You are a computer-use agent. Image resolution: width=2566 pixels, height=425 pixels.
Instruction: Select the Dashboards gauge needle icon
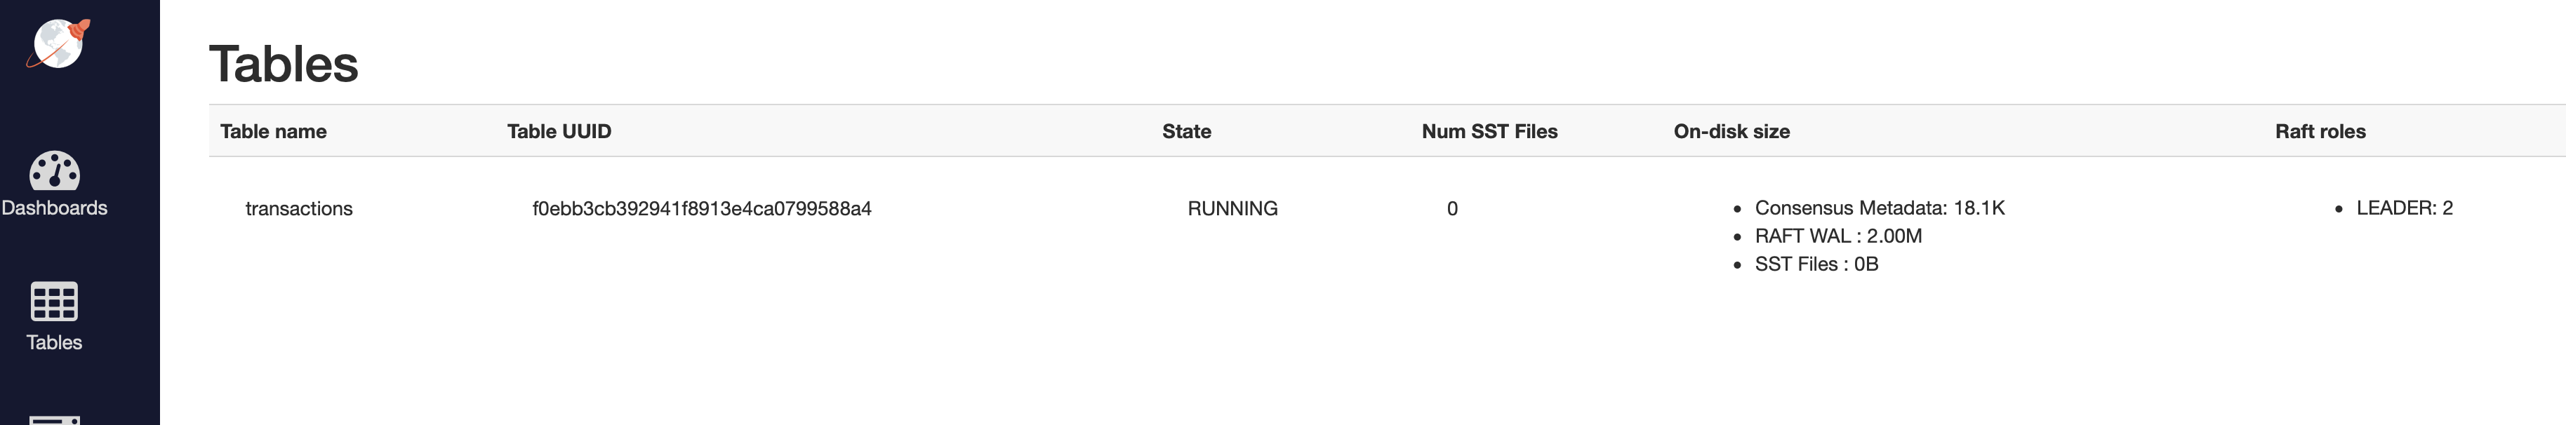tap(55, 169)
